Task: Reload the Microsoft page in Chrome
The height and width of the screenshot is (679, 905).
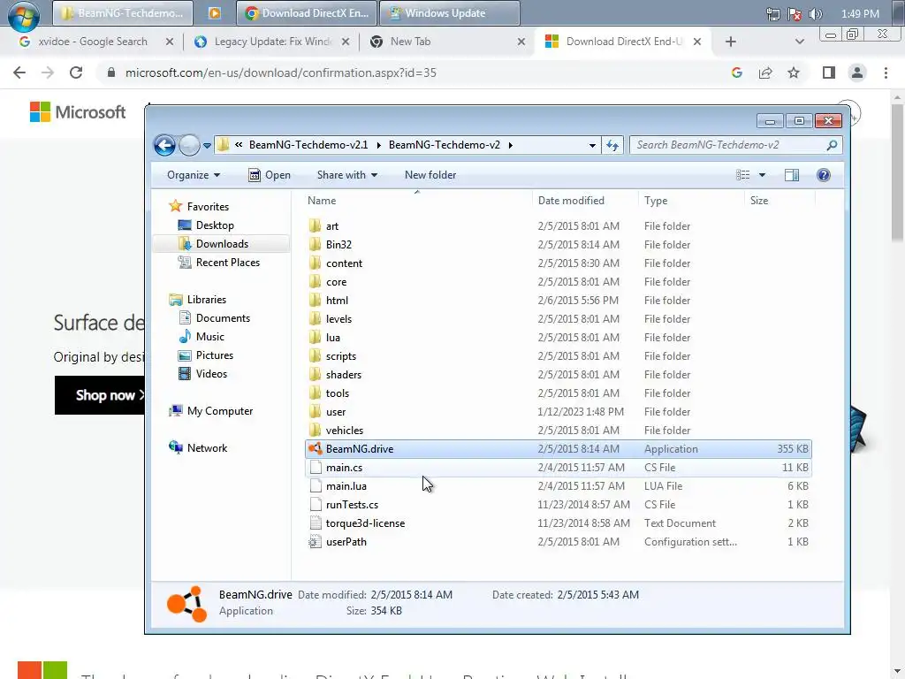Action: tap(76, 72)
